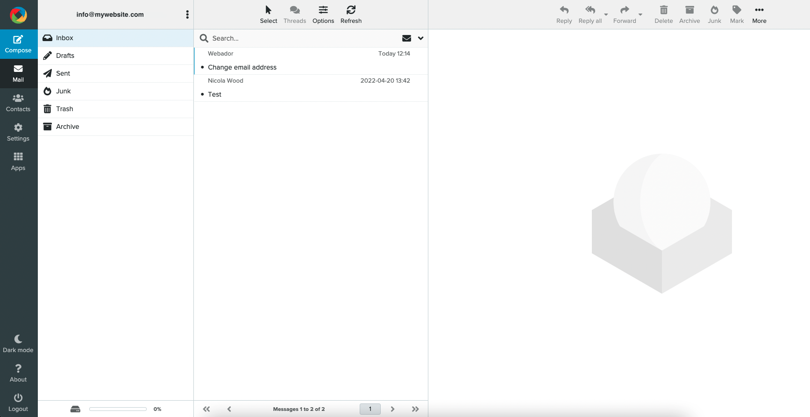Screen dimensions: 810x417
Task: Open the 'Change email address' message
Action: click(242, 67)
